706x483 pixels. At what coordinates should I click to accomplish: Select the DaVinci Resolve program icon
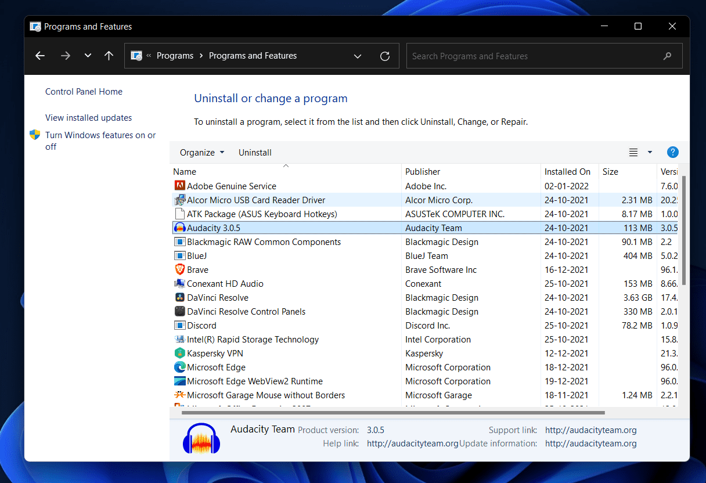(180, 297)
